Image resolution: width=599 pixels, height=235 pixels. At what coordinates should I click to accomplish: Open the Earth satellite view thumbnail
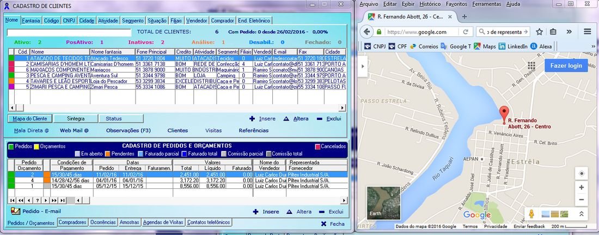point(383,203)
